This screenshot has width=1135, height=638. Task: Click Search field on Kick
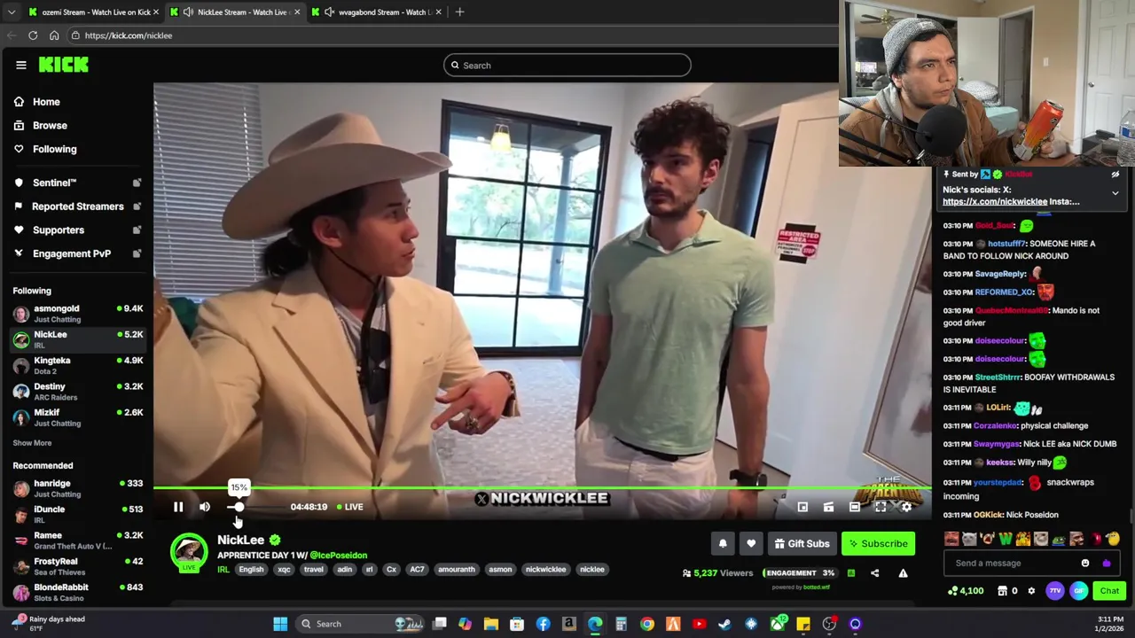tap(567, 65)
